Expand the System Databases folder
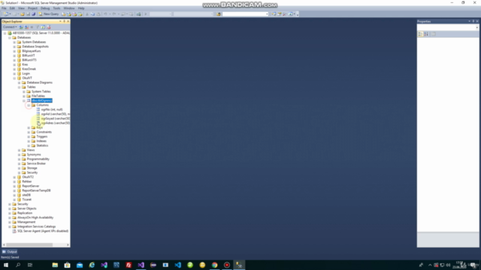Image resolution: width=481 pixels, height=270 pixels. (x=14, y=42)
